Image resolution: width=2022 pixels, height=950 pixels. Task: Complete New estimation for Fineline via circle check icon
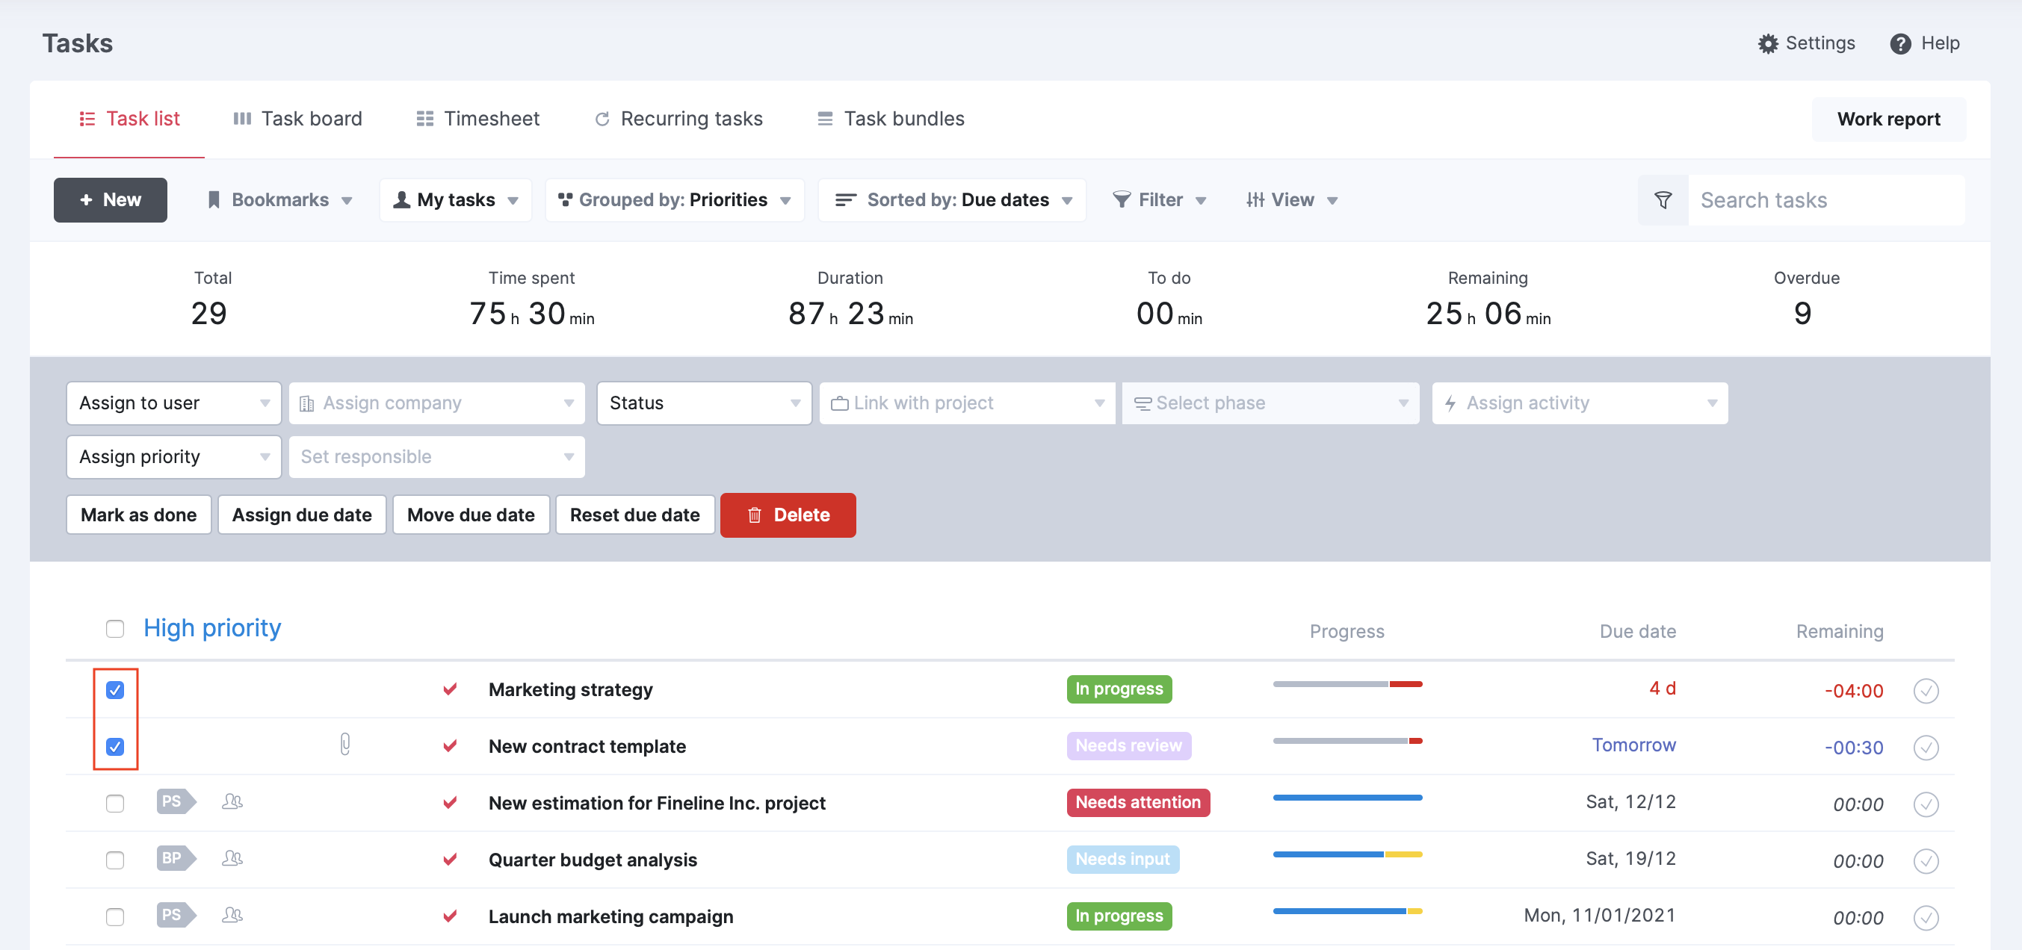click(1926, 804)
